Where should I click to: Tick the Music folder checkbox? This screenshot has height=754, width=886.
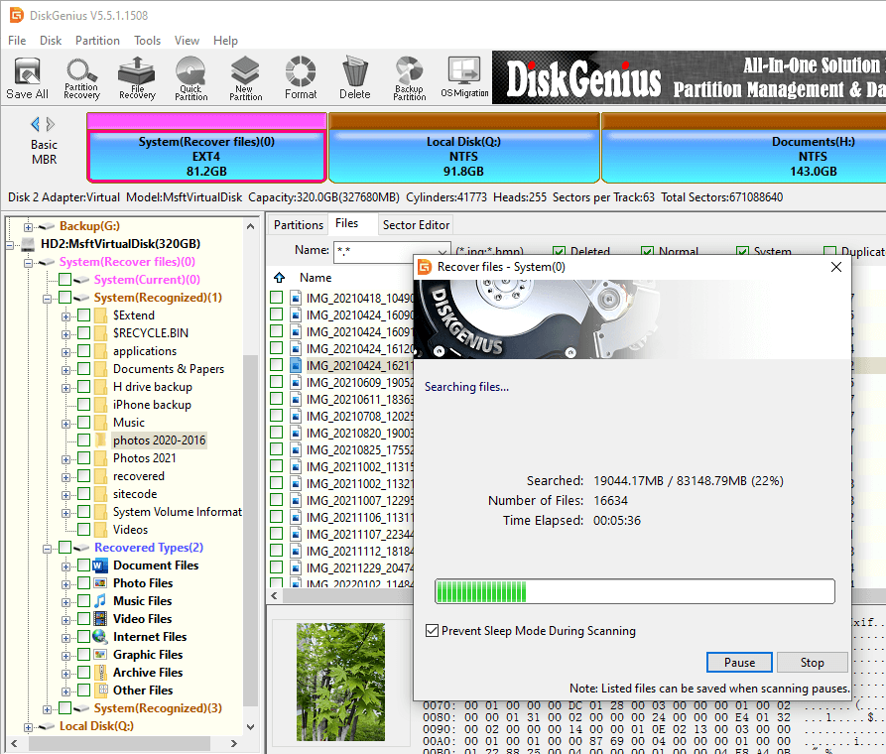84,423
